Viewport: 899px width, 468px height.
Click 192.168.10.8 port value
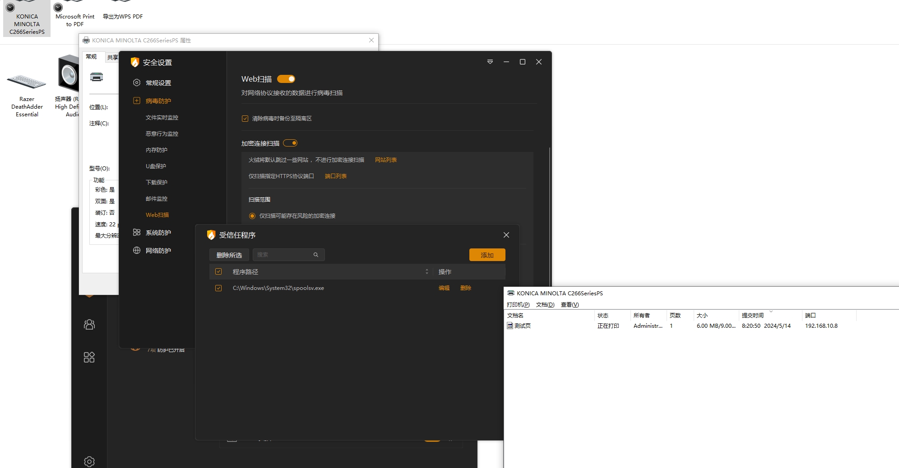[821, 326]
